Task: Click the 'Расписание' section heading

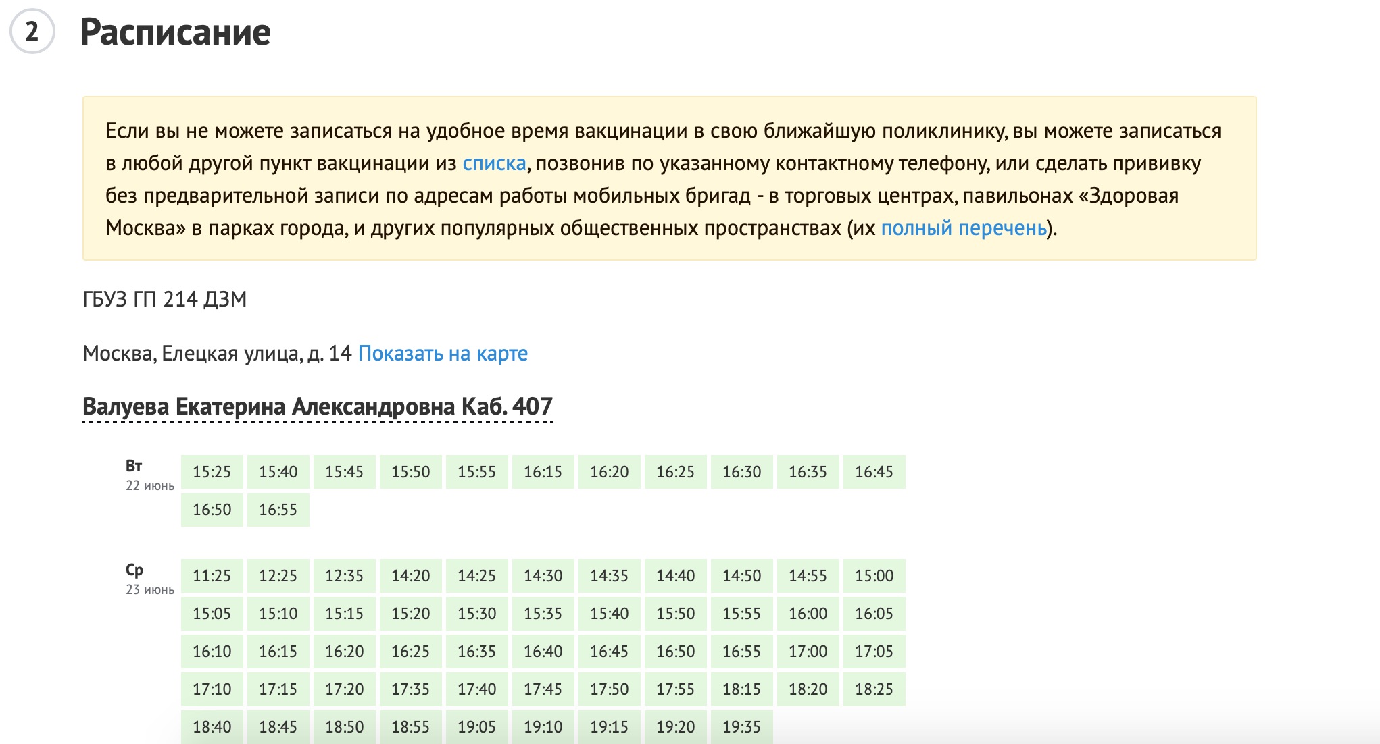Action: [175, 32]
